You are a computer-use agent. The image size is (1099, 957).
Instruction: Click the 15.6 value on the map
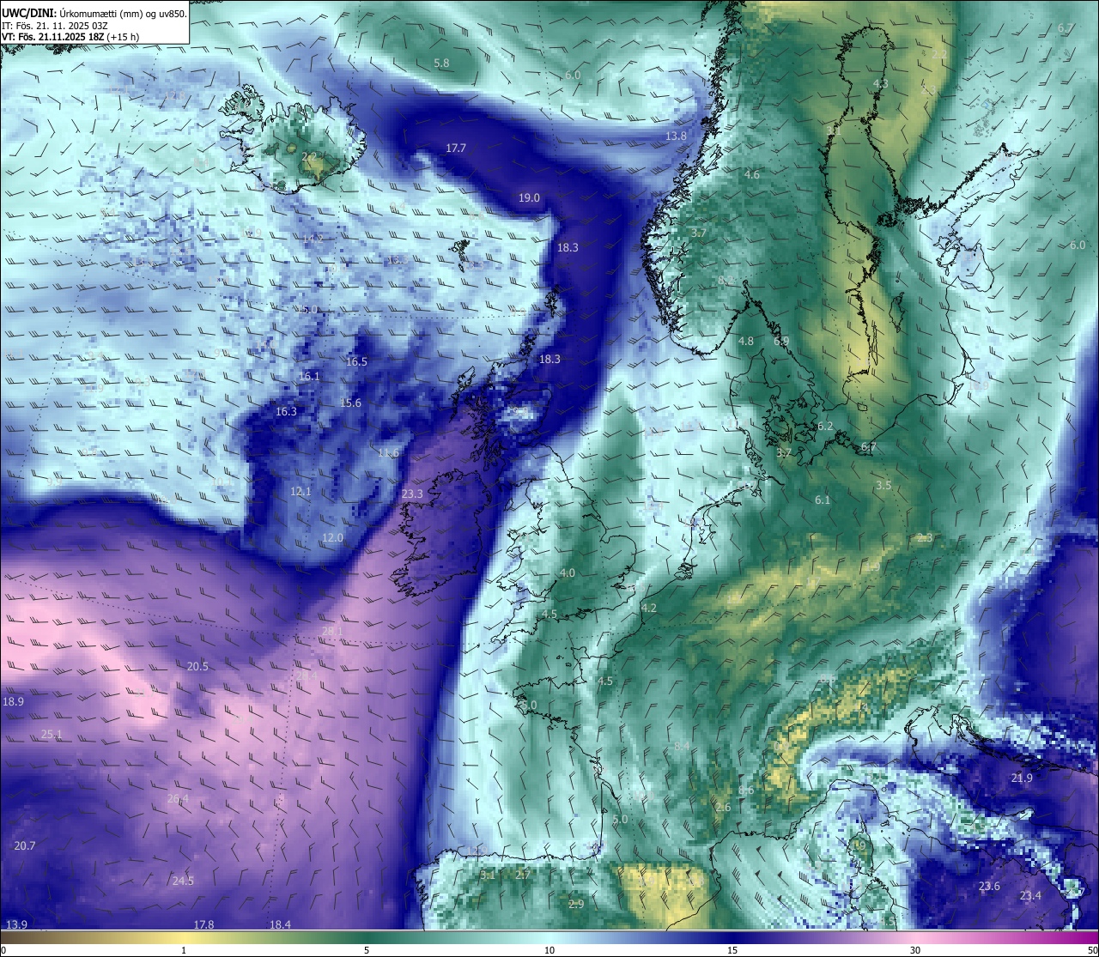pos(350,403)
